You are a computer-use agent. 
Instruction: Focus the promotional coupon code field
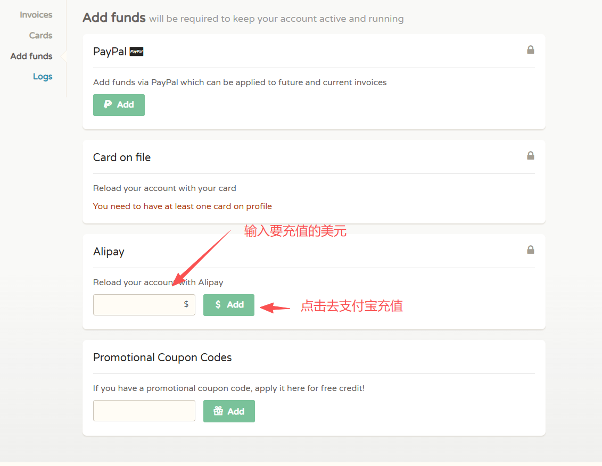(144, 411)
